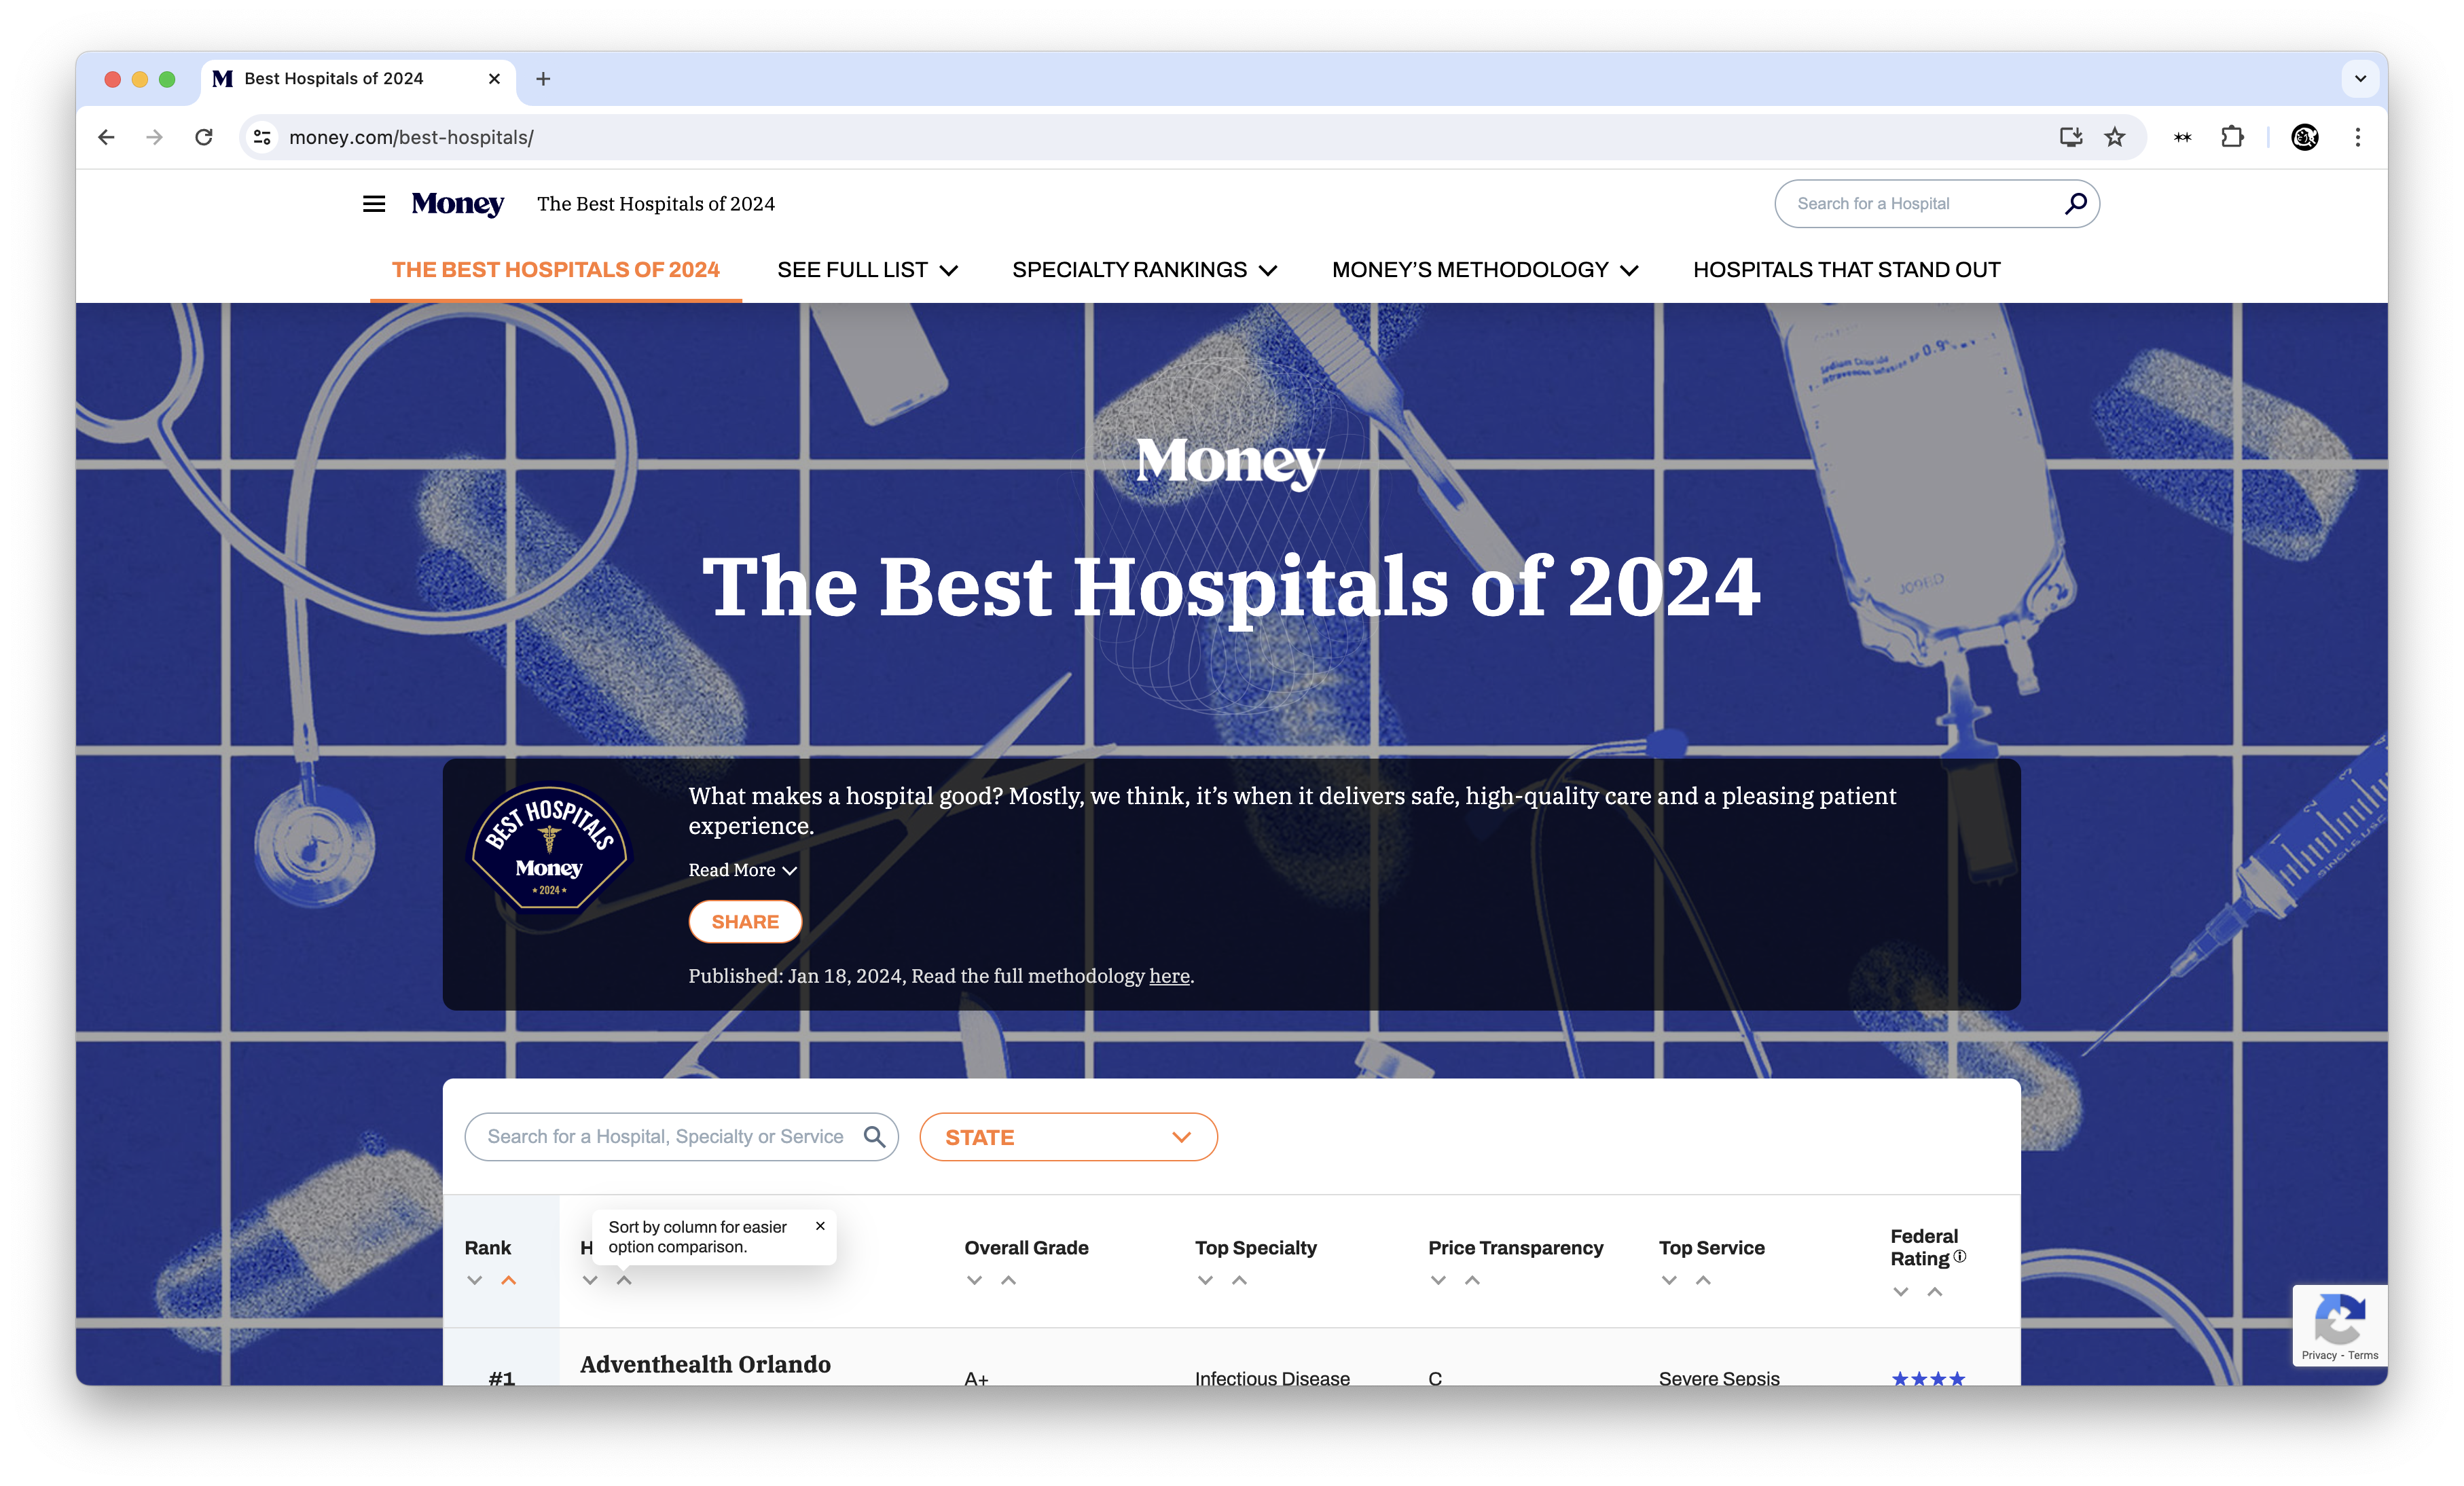Open the STATE filter dropdown
This screenshot has width=2464, height=1486.
pos(1068,1137)
